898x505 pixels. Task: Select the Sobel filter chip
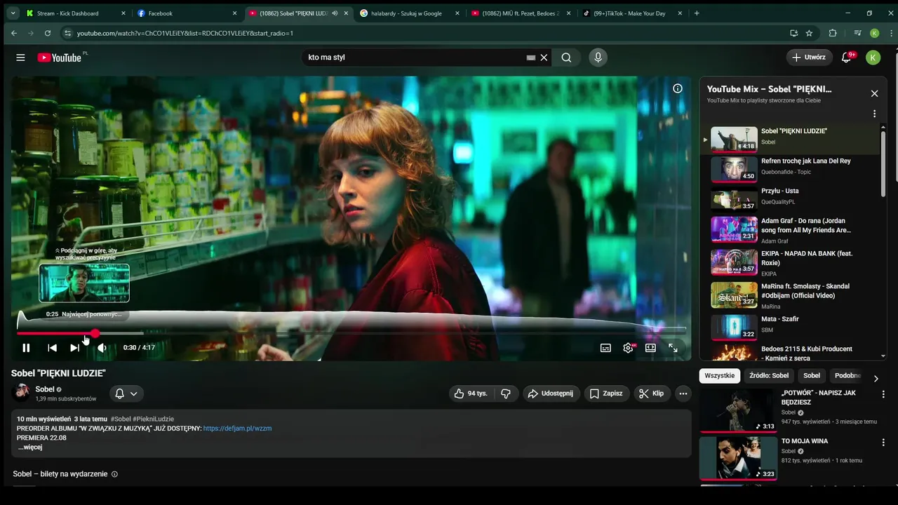coord(812,376)
